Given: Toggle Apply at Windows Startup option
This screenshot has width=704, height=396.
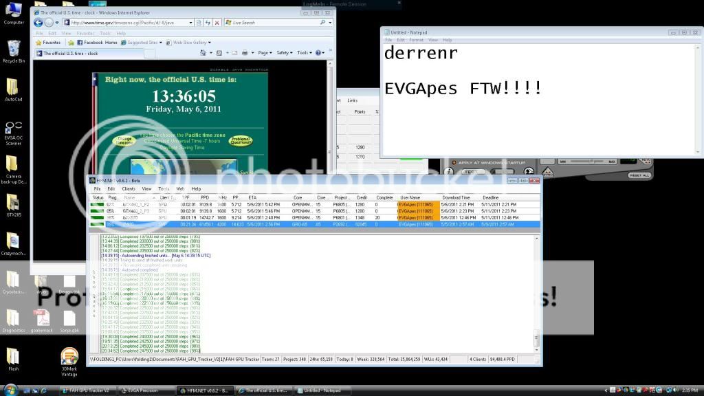Looking at the screenshot, I should 453,162.
